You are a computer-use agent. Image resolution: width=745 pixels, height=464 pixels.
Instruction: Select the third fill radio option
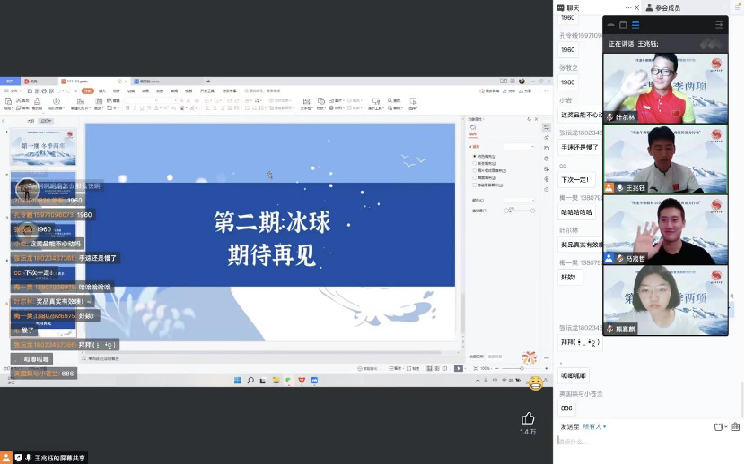tap(475, 170)
